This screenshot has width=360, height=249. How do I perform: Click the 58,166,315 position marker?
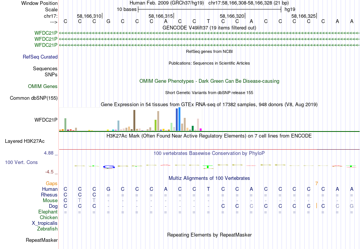click(161, 16)
